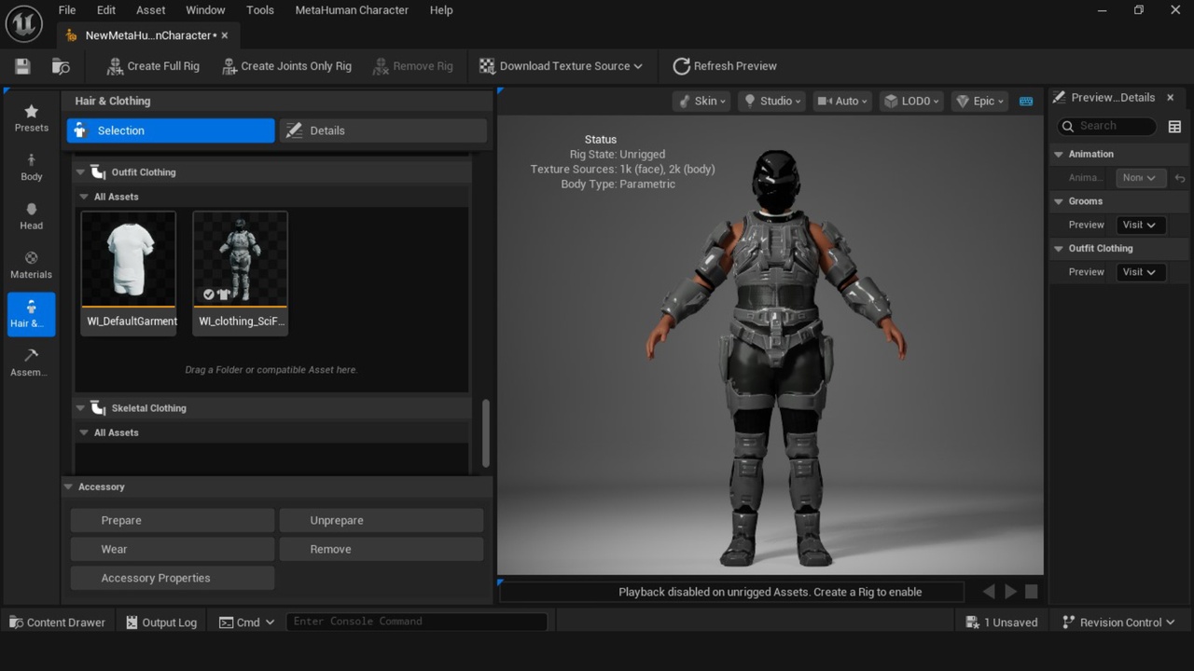Click the play forward playback button

click(1010, 592)
